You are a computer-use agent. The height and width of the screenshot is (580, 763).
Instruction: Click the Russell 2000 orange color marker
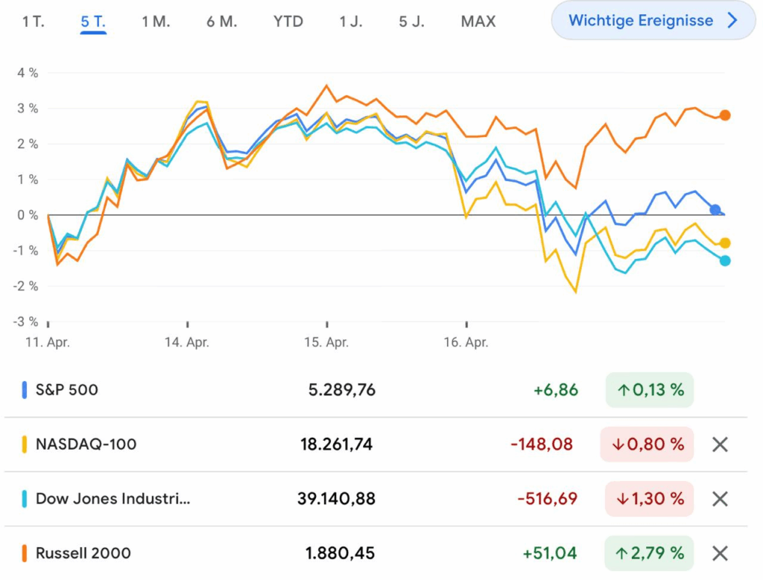click(x=25, y=553)
